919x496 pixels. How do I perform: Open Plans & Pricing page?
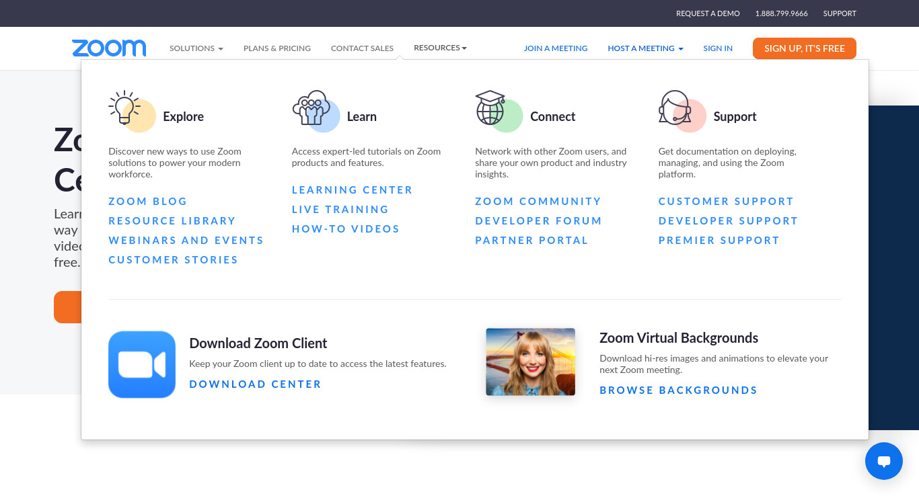point(277,48)
